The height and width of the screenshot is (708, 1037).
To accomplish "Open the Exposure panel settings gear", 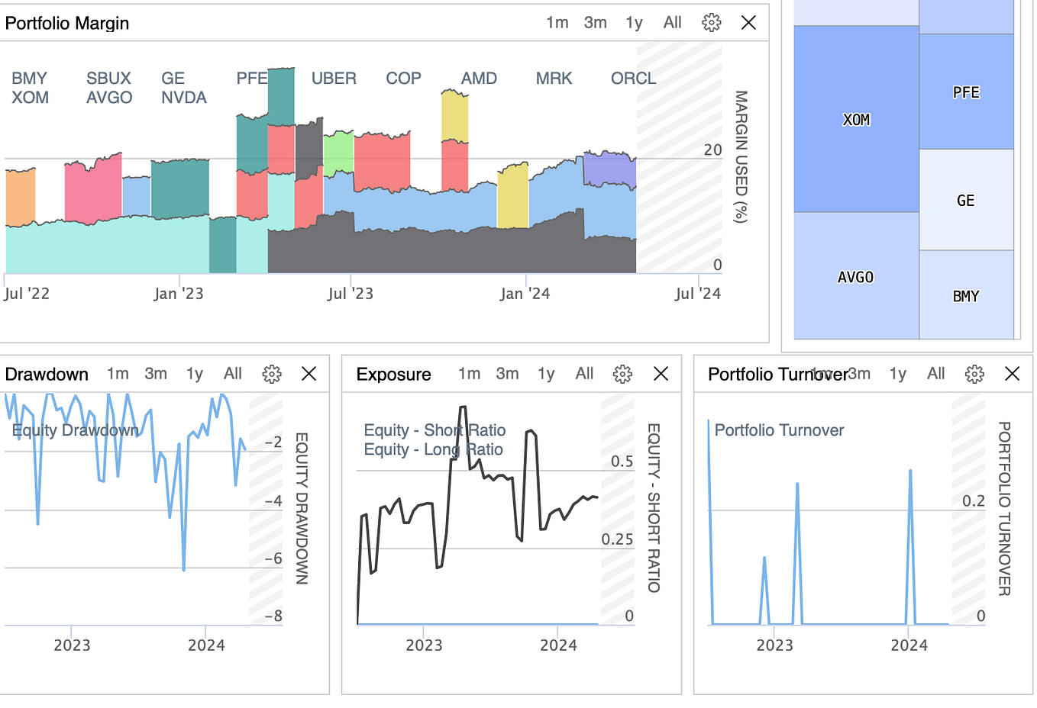I will [x=622, y=374].
